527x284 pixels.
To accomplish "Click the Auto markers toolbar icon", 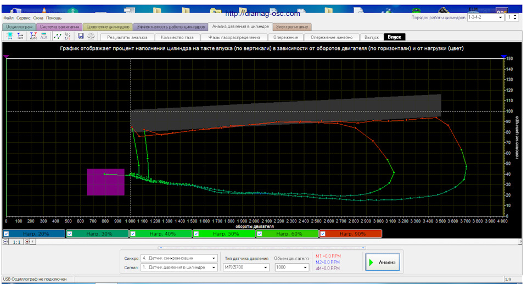I will click(x=33, y=36).
